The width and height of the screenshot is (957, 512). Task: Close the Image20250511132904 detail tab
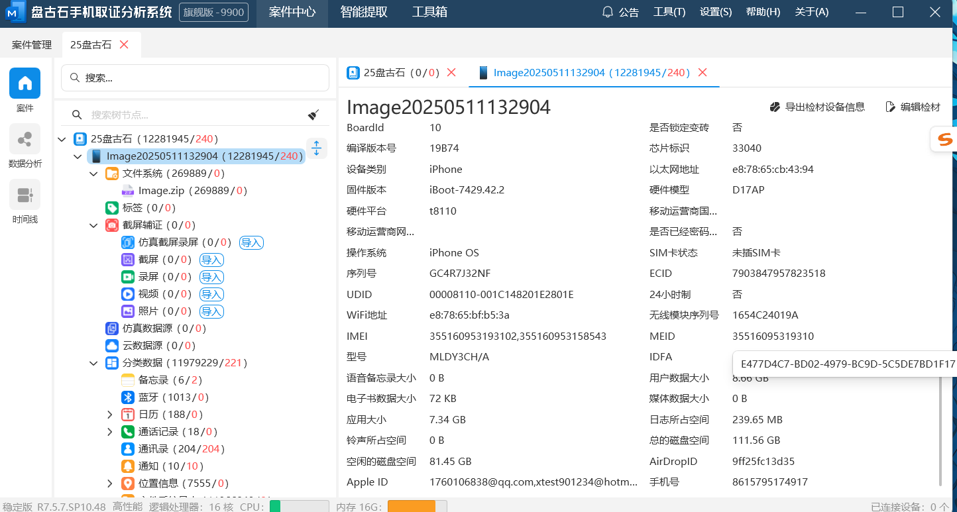point(703,72)
